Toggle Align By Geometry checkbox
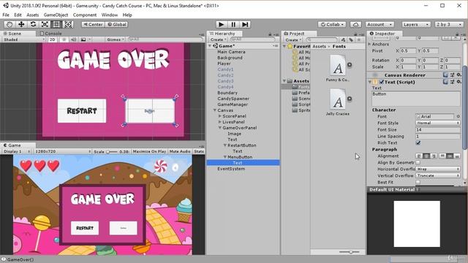The width and height of the screenshot is (468, 263). click(418, 162)
